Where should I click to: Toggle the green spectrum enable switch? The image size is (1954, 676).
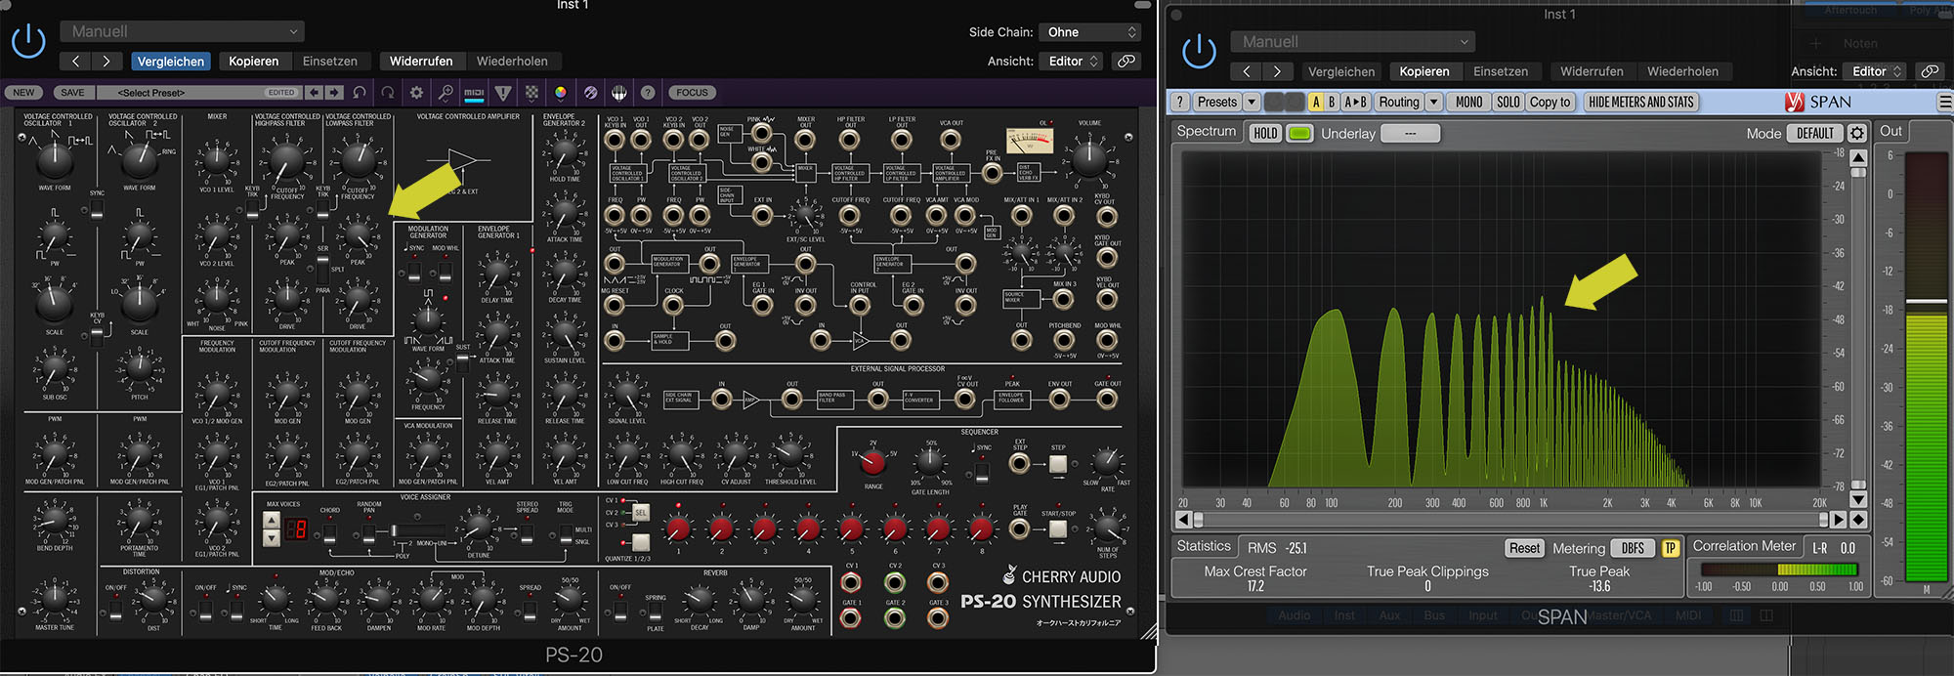[1299, 134]
